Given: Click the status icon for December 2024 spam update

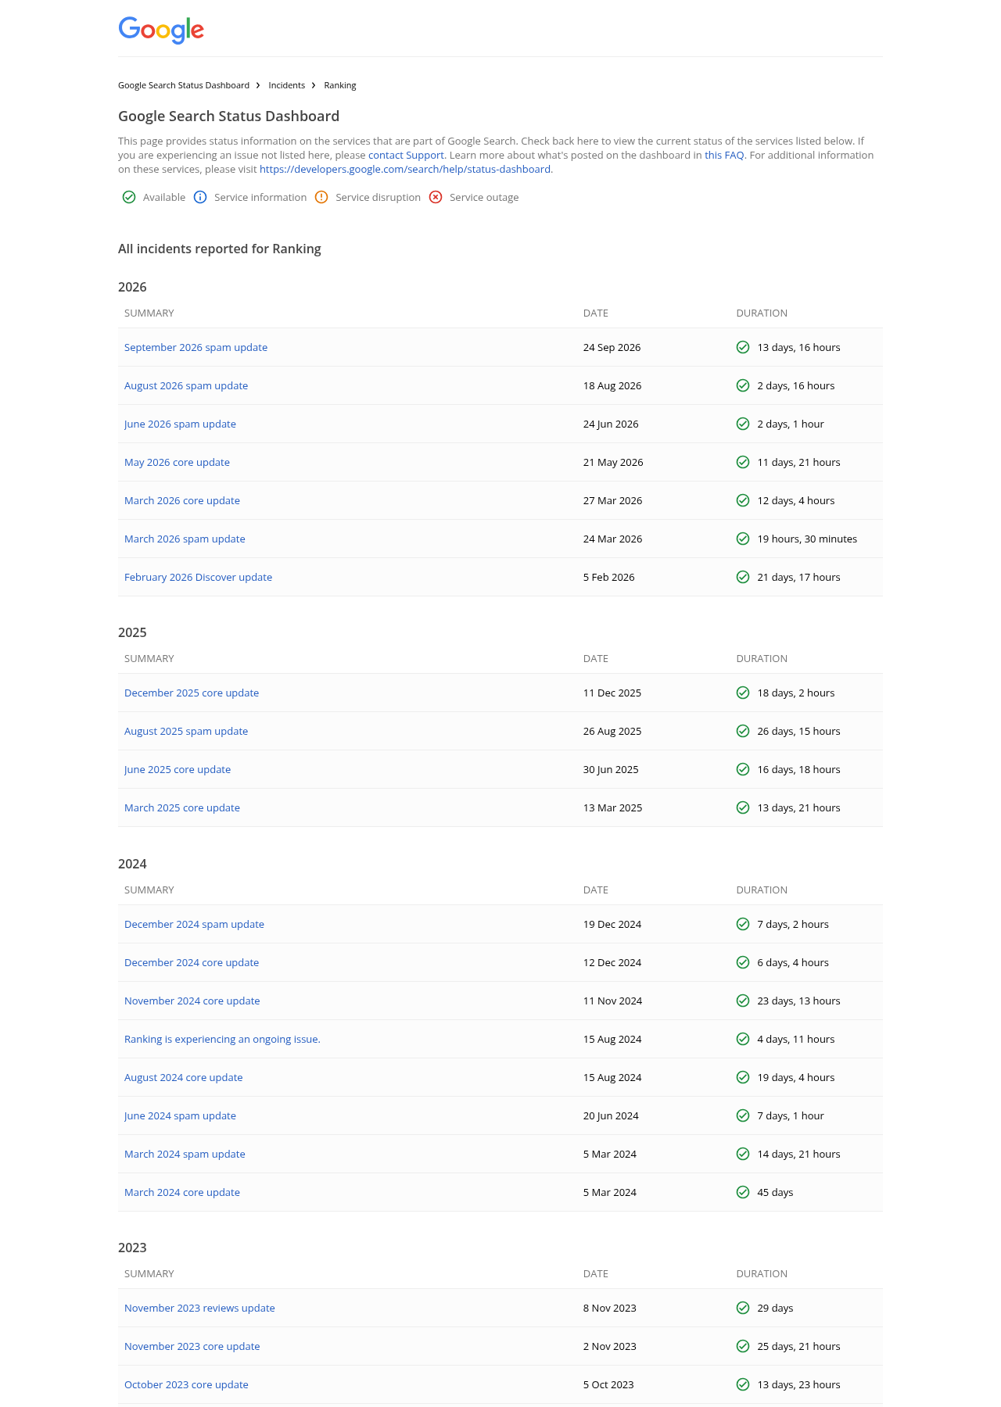Looking at the screenshot, I should pyautogui.click(x=743, y=924).
